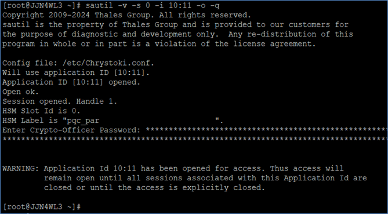Click 'Session opened. Handle 1.' text
This screenshot has width=388, height=214.
pos(60,101)
